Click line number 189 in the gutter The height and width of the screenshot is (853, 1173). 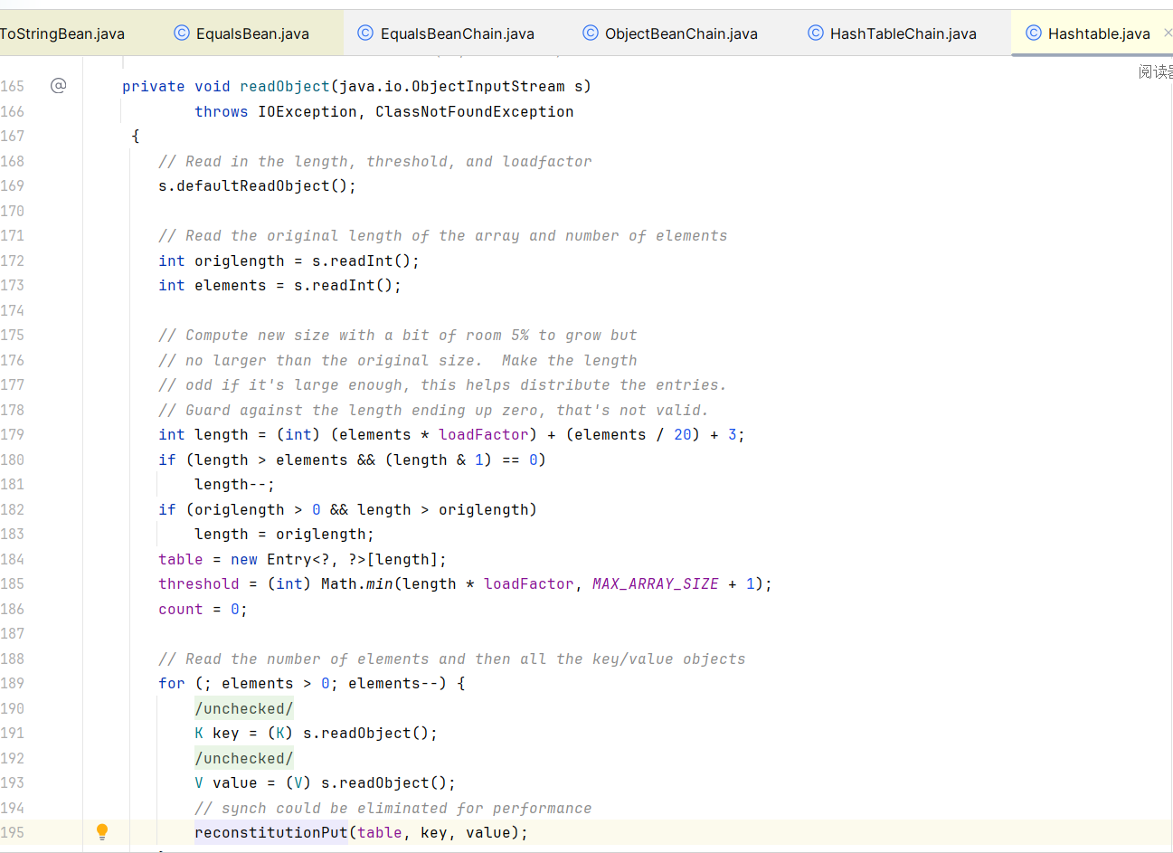[13, 683]
